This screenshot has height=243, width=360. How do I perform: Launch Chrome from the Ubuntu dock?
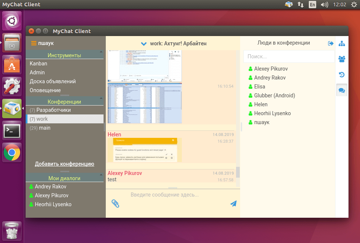coord(12,152)
